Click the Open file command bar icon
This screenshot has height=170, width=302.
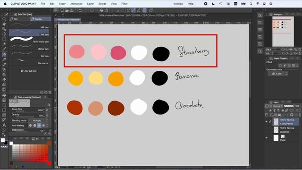[x=67, y=10]
